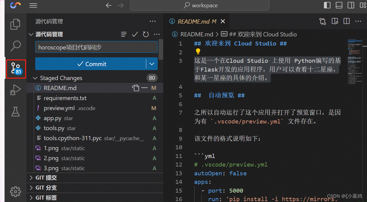Viewport: 367px width, 202px height.
Task: Open the Run and Debug view
Action: (x=15, y=90)
